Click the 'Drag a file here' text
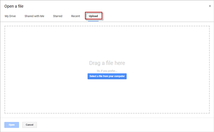Viewport: 214px width, 132px height. click(x=107, y=63)
